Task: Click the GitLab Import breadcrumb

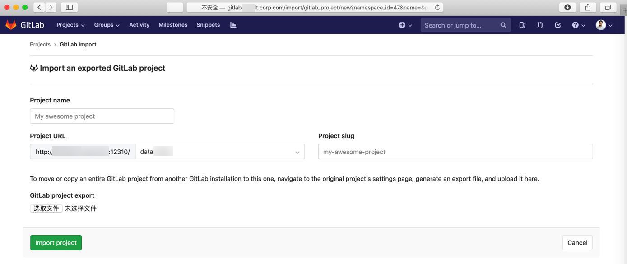Action: [x=78, y=44]
